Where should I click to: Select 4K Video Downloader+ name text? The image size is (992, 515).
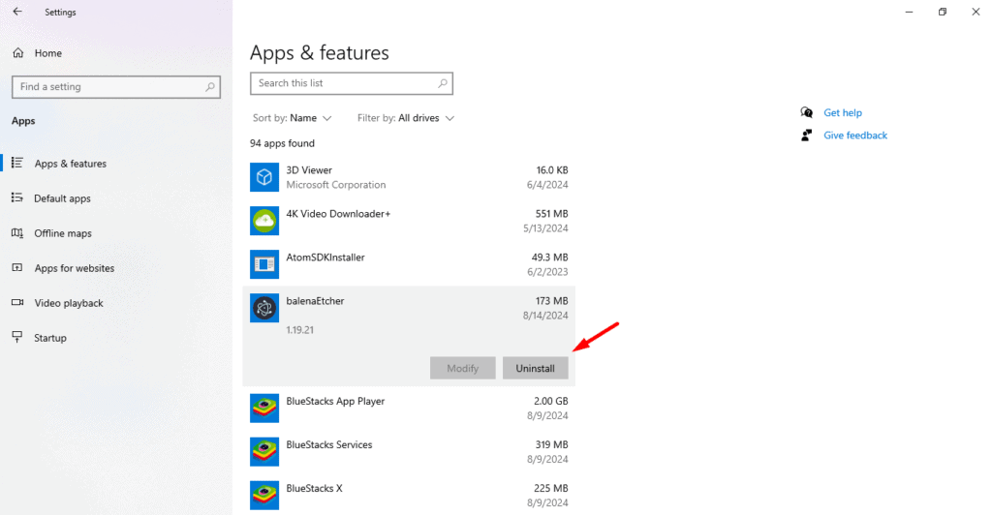pos(338,214)
